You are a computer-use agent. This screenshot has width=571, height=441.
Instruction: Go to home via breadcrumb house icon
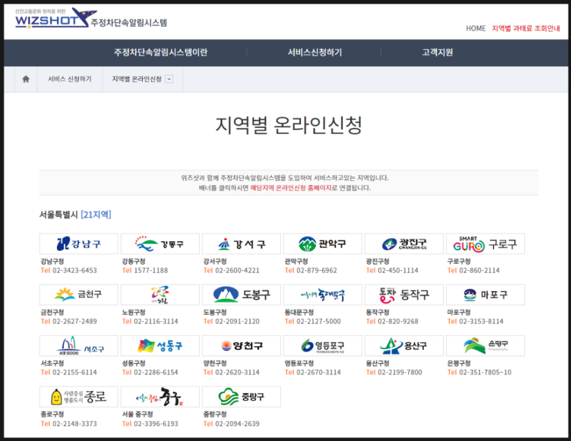click(x=26, y=79)
